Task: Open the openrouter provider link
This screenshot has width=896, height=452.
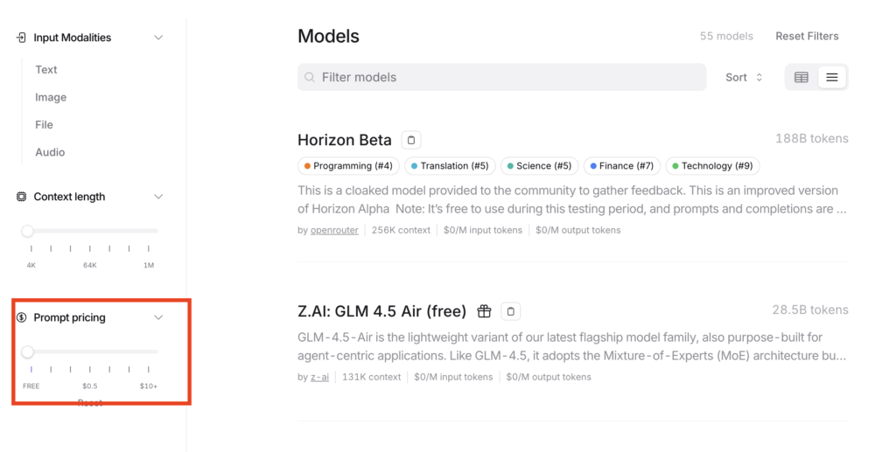Action: pos(334,230)
